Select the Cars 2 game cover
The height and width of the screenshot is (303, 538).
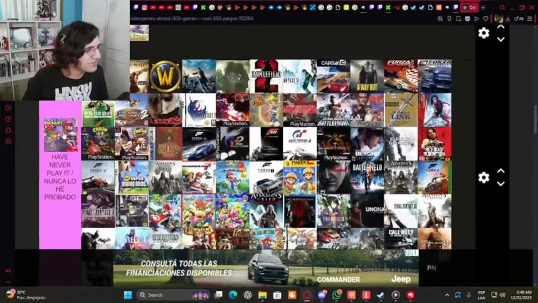coord(333,76)
